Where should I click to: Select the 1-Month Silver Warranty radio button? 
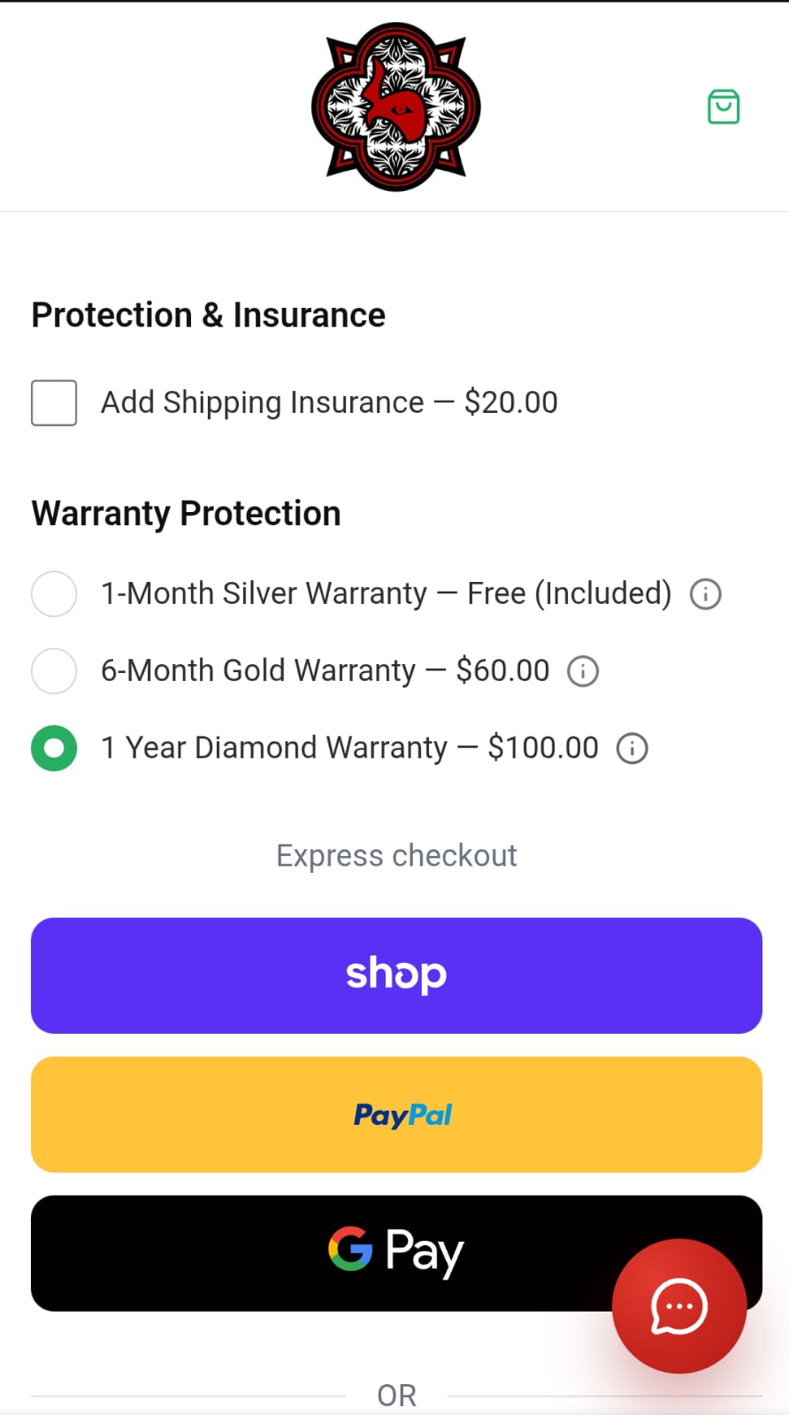click(x=54, y=593)
